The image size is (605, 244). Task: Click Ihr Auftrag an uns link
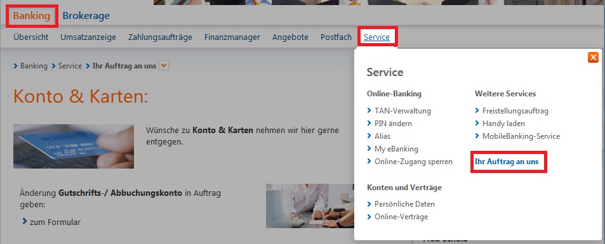506,162
